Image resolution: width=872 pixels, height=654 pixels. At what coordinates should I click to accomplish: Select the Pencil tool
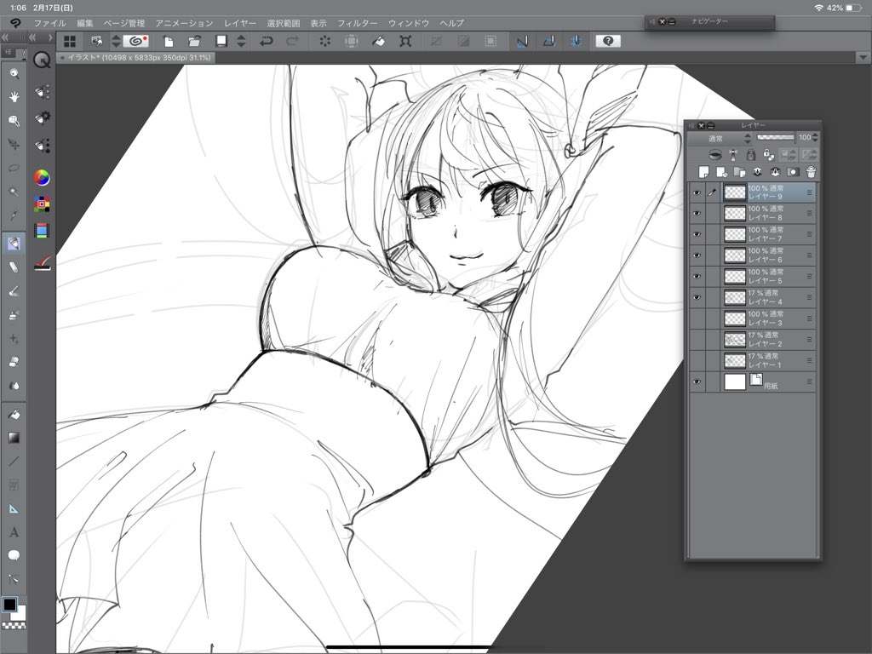click(14, 267)
